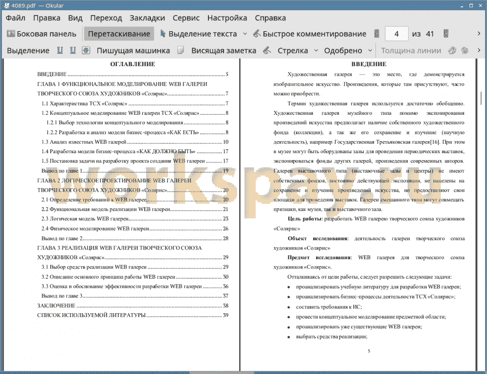This screenshot has width=487, height=374.
Task: Click the sidebar icon beside Боковая панель
Action: [x=11, y=34]
